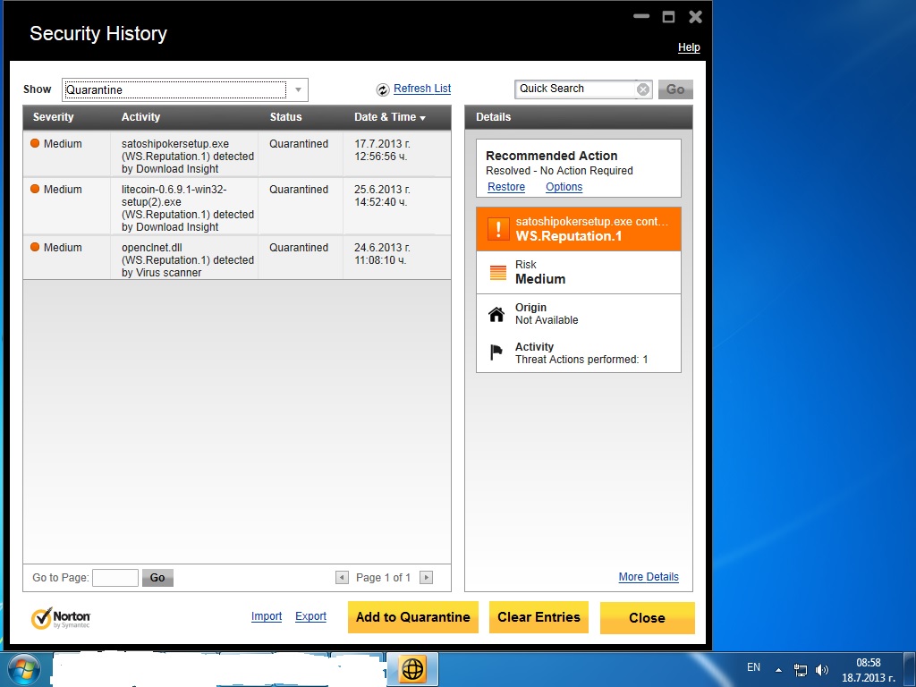Image resolution: width=916 pixels, height=687 pixels.
Task: Click the 24.6.2013 11:08:10 date cell
Action: click(382, 253)
